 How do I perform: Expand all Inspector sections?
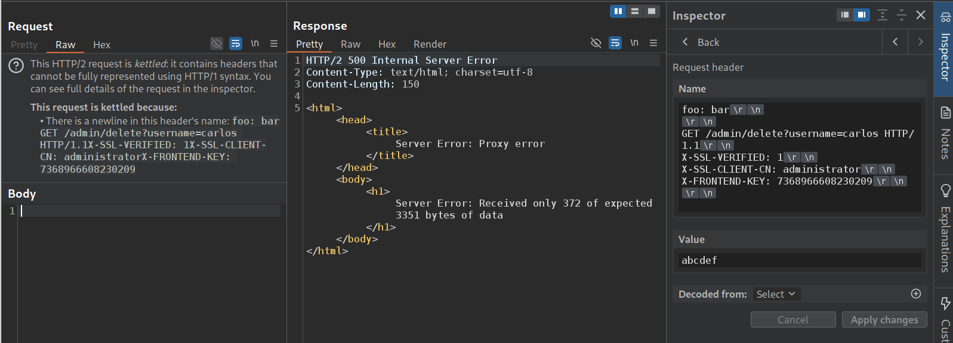[x=883, y=15]
